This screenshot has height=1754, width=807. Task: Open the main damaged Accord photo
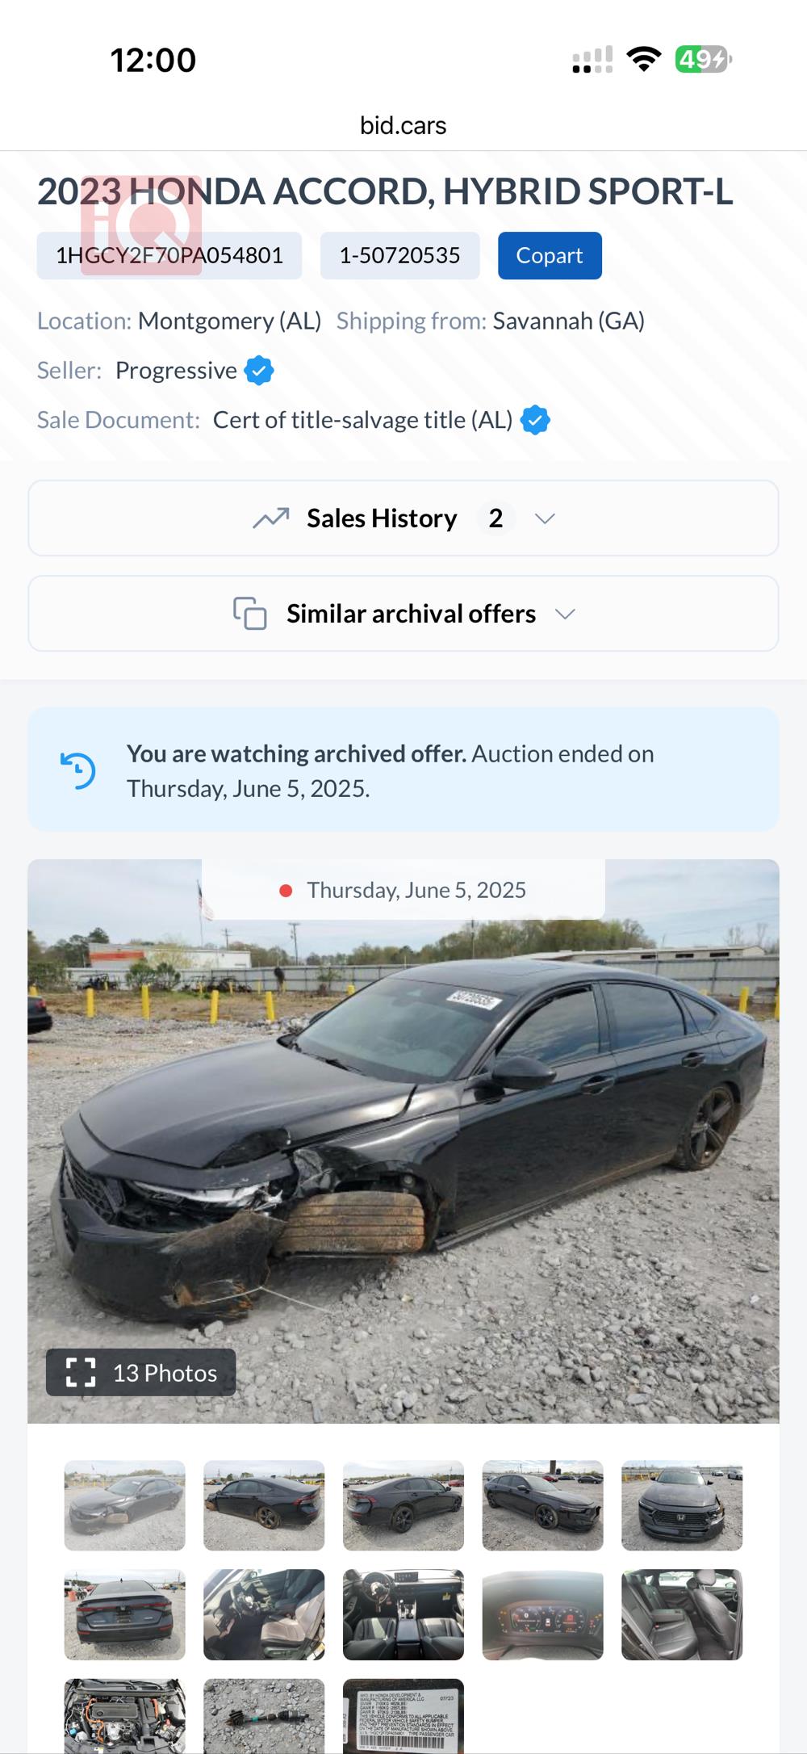point(403,1131)
